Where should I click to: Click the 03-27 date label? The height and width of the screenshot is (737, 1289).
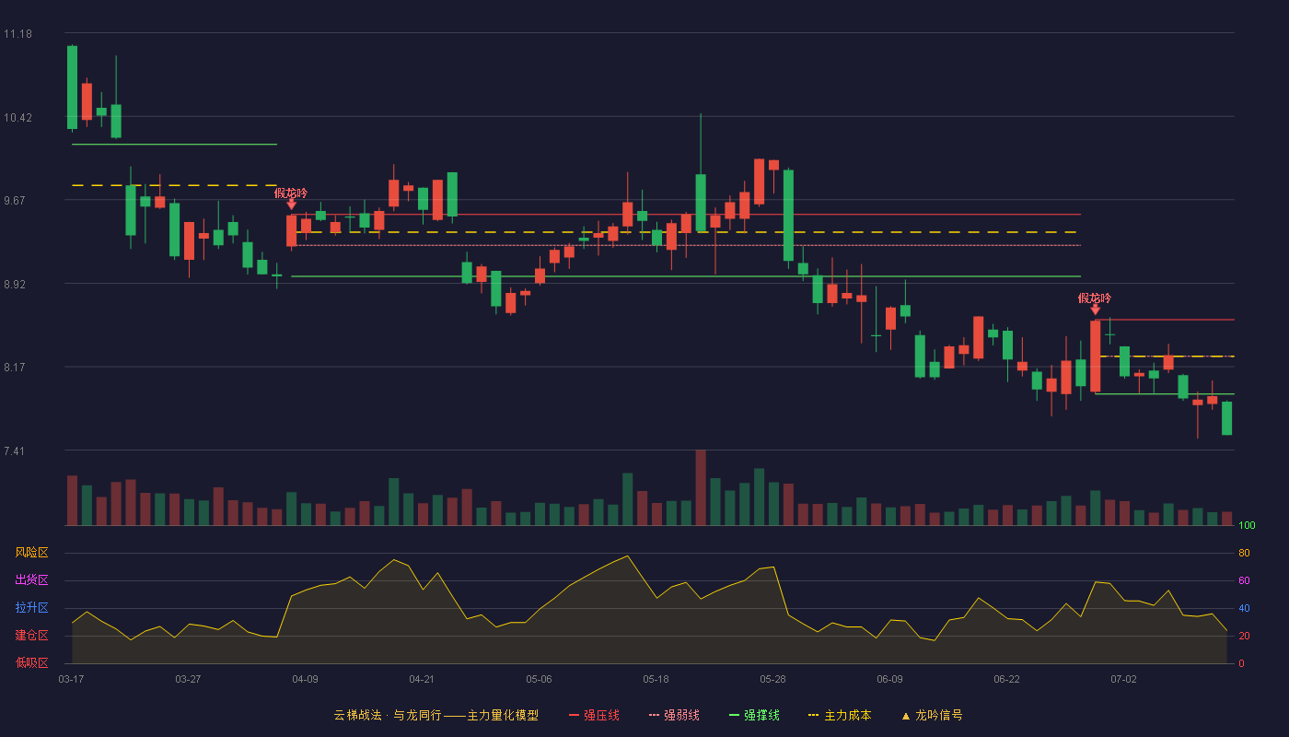point(188,679)
